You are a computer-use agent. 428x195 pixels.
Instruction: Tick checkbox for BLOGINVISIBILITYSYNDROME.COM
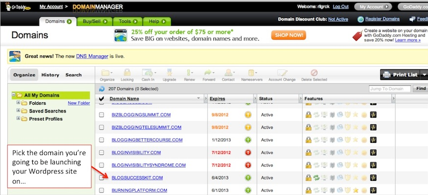[102, 165]
